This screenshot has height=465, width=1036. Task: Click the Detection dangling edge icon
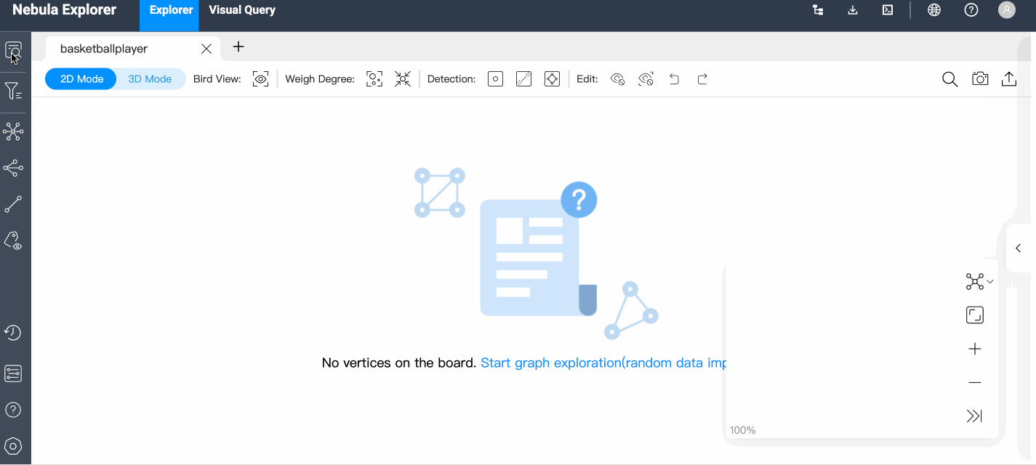[524, 79]
